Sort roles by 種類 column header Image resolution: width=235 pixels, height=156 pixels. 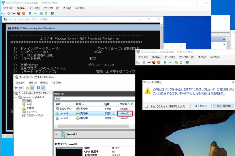[x=111, y=104]
